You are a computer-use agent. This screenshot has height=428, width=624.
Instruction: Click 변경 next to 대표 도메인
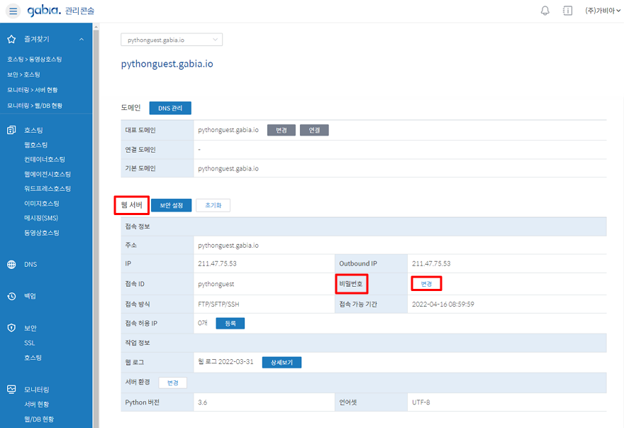point(282,131)
